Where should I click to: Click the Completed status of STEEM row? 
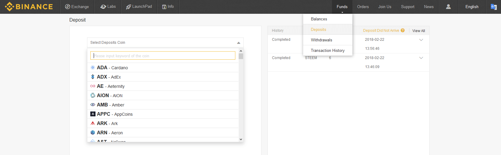point(281,58)
